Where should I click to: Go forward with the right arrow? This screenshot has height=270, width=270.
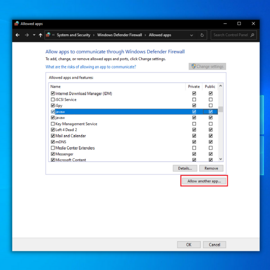tap(27, 35)
